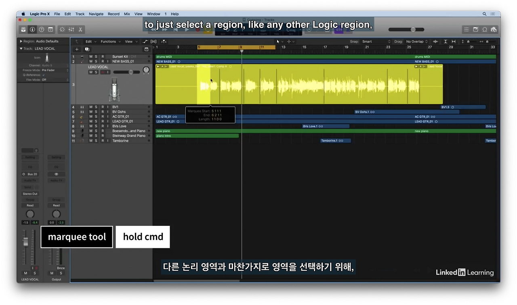Screen dimensions: 517x305
Task: Click the LEAD VOCAL channel strip volume fader
Action: (x=25, y=242)
